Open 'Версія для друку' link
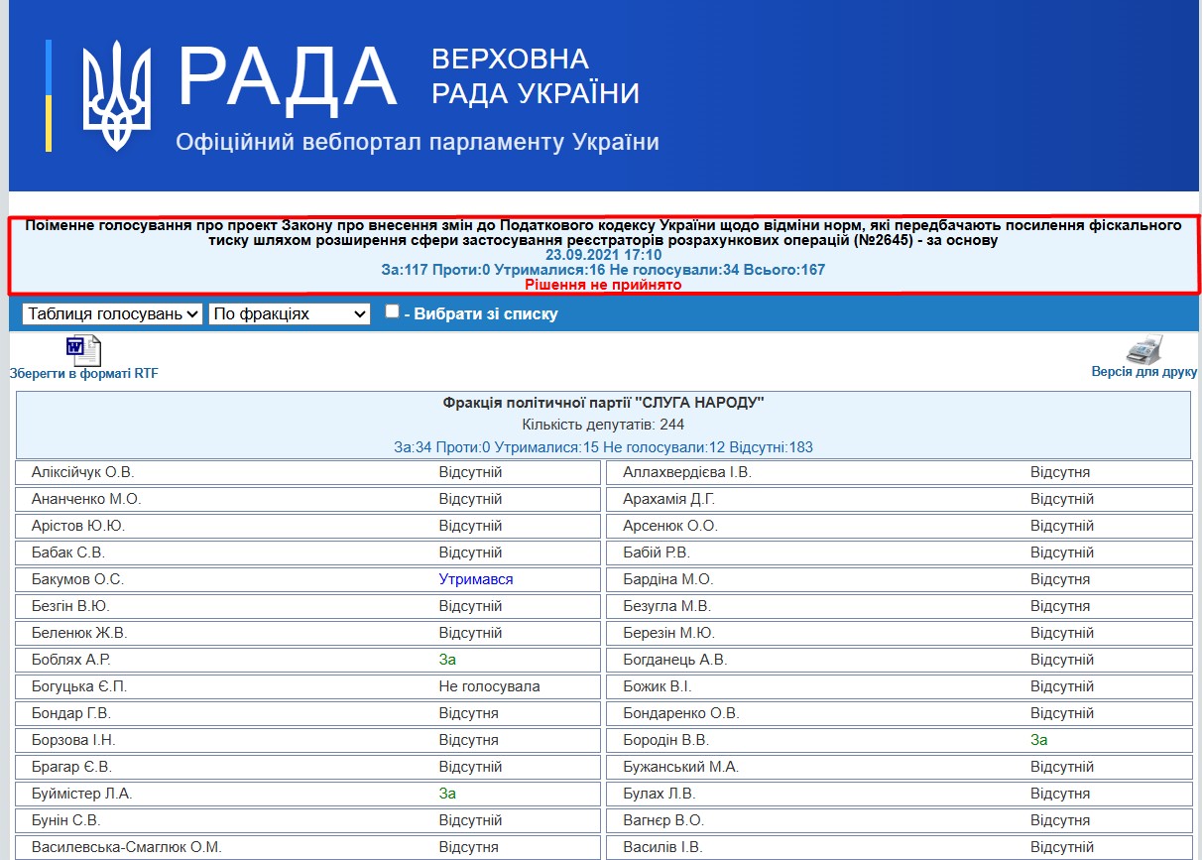This screenshot has height=860, width=1202. point(1143,372)
